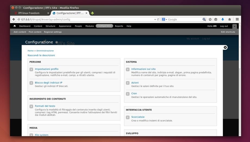Screen dimensions: 250x142
Task: Open Blocco degli indirizzi IP link
Action: coord(49,83)
